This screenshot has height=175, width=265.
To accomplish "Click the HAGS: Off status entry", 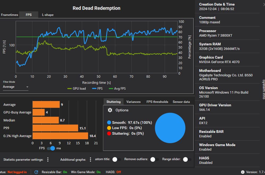I will (x=113, y=172).
